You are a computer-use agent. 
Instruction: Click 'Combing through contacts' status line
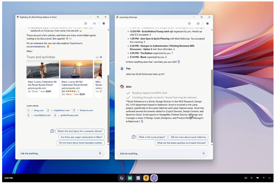click(x=165, y=98)
